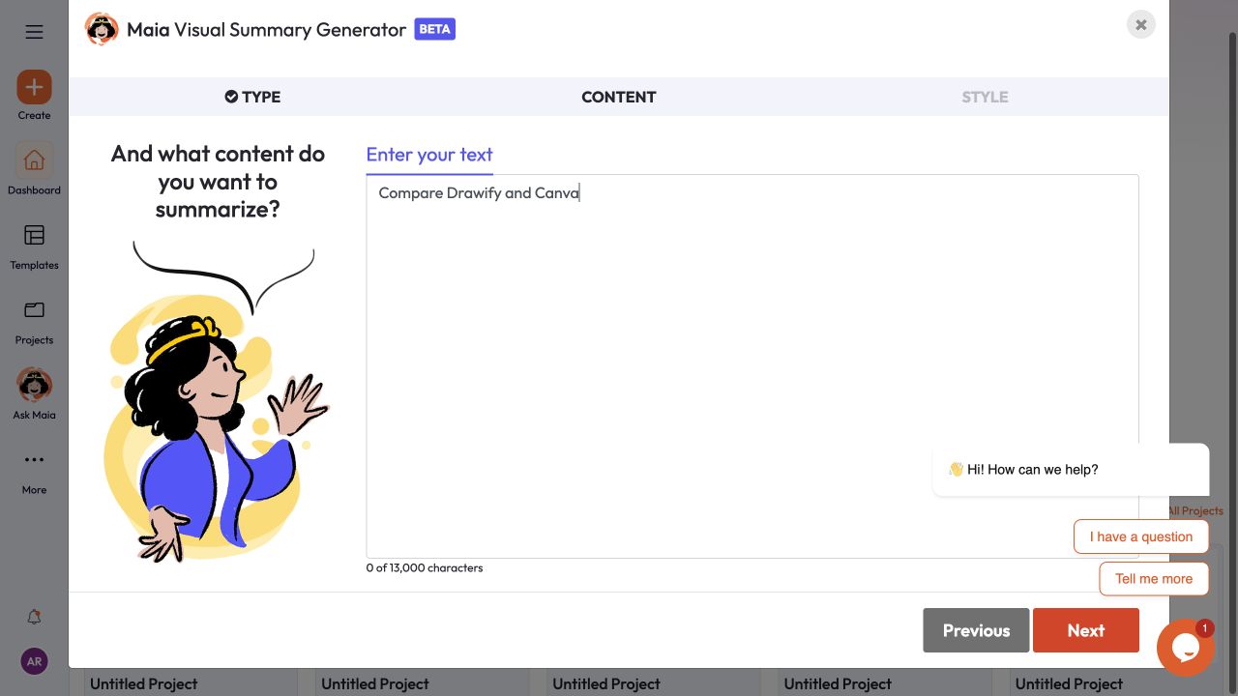Image resolution: width=1238 pixels, height=696 pixels.
Task: Click the Next button
Action: coord(1086,630)
